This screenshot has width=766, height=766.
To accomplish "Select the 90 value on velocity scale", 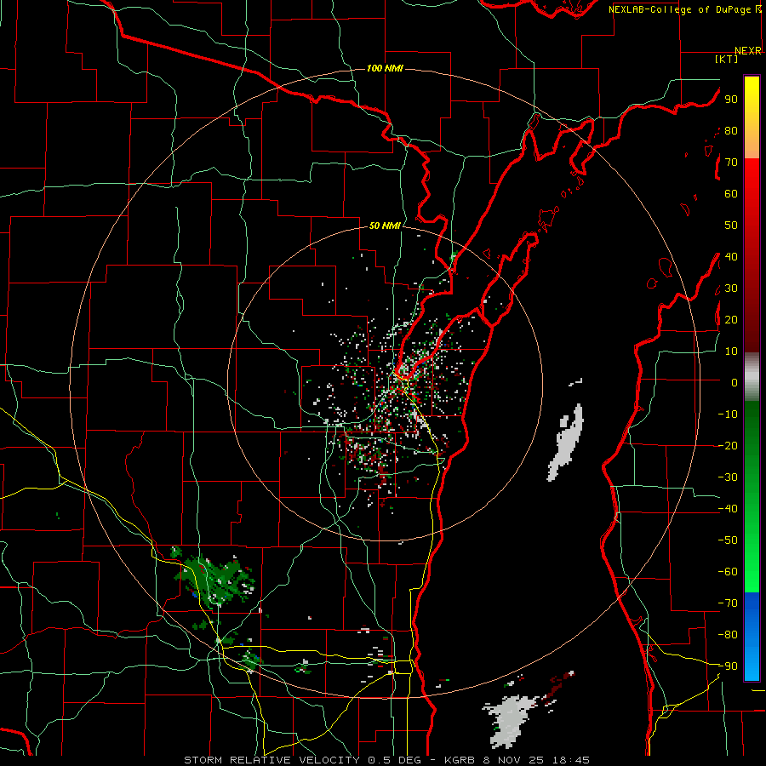I will coord(731,100).
